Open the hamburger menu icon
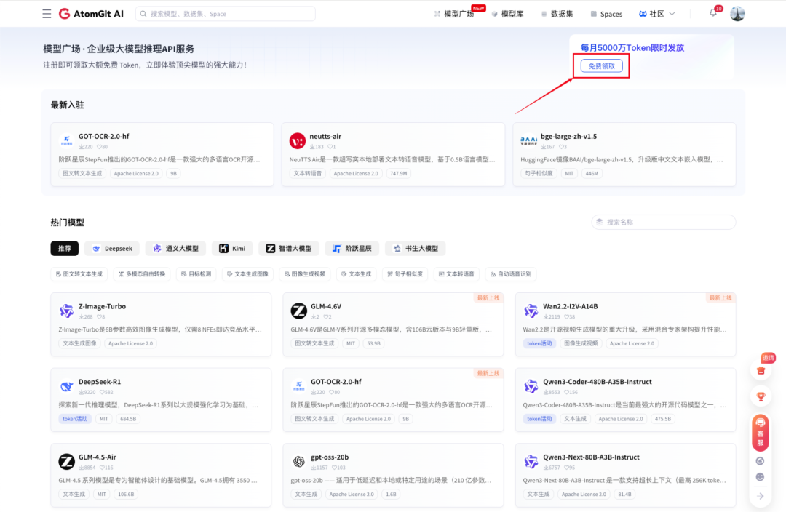The image size is (786, 512). 47,14
